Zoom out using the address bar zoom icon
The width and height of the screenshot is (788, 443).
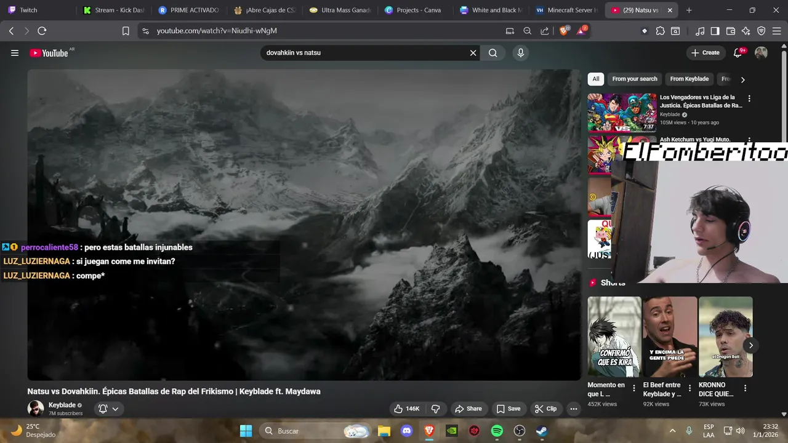[x=527, y=31]
